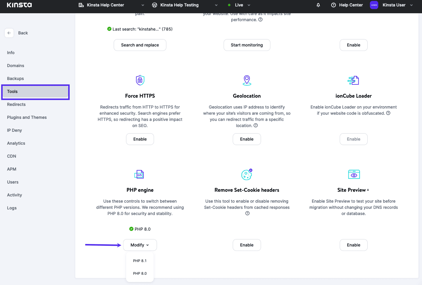Viewport: 422px width, 285px height.
Task: Select PHP 8.1 from the version list
Action: tap(140, 260)
